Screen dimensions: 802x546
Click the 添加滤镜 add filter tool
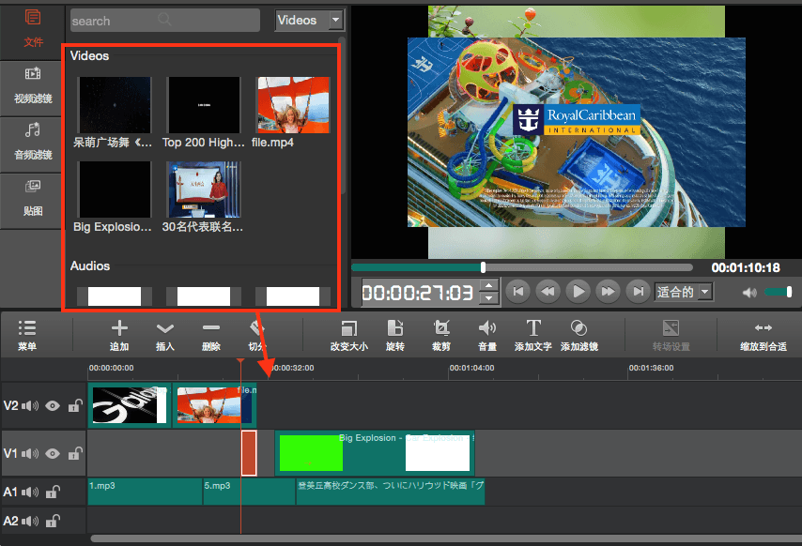pos(579,335)
